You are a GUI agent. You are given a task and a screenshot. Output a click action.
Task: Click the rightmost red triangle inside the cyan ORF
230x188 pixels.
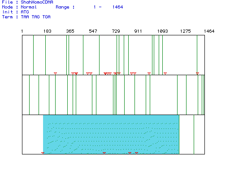click(136, 153)
